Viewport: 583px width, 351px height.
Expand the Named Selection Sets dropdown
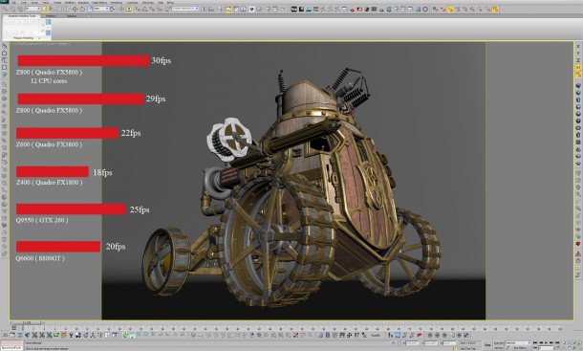tap(185, 9)
